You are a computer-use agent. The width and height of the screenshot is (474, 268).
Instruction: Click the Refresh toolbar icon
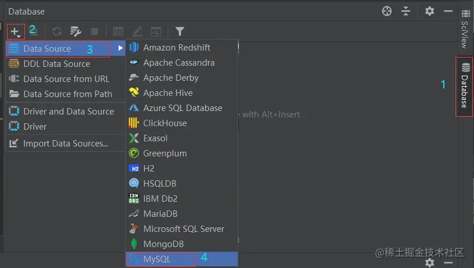tap(57, 31)
